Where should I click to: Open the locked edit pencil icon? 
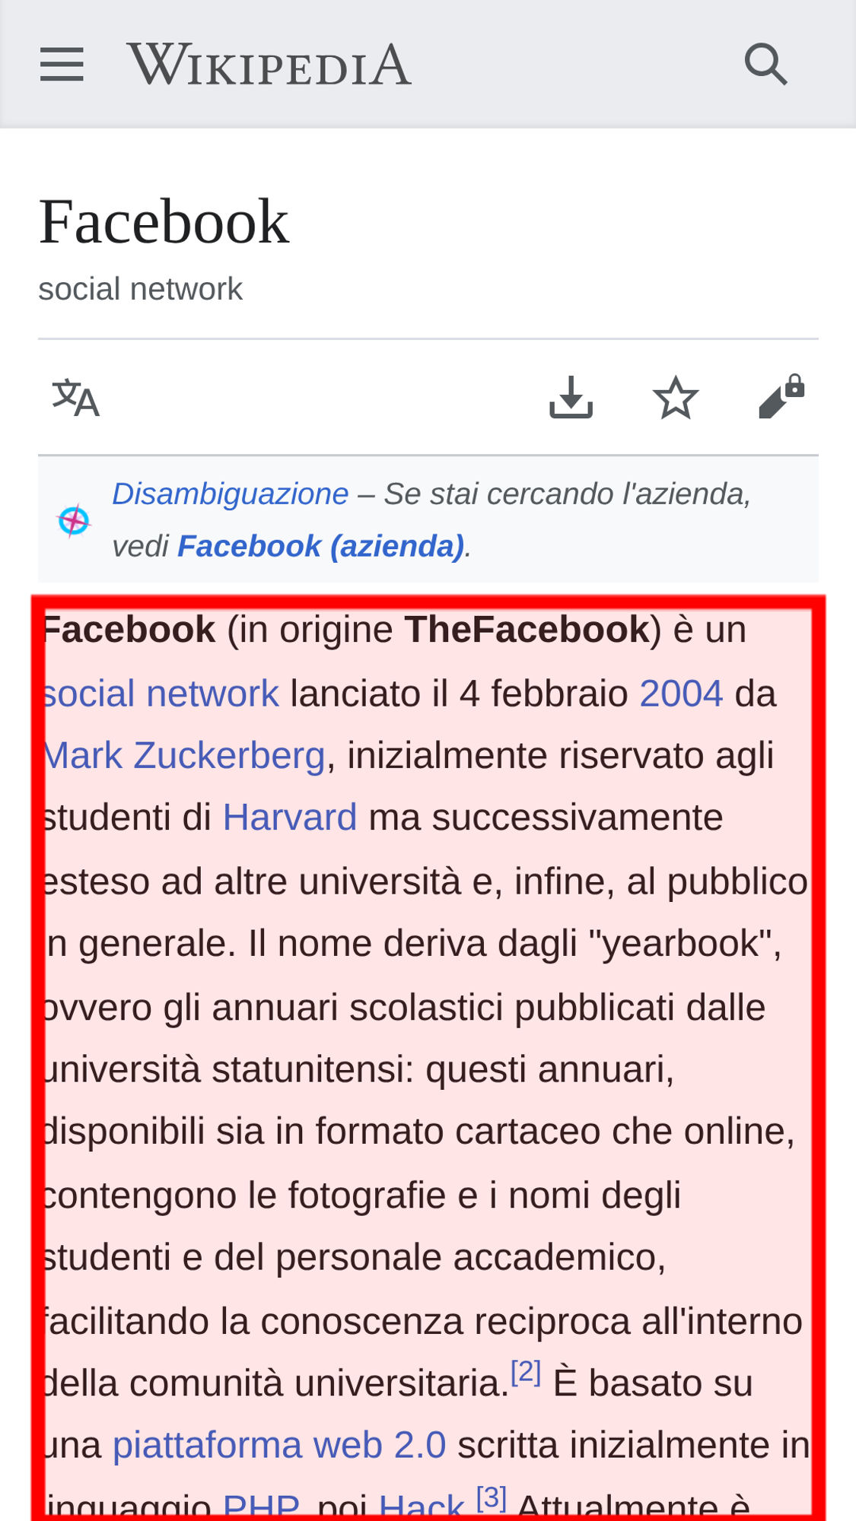click(x=781, y=396)
